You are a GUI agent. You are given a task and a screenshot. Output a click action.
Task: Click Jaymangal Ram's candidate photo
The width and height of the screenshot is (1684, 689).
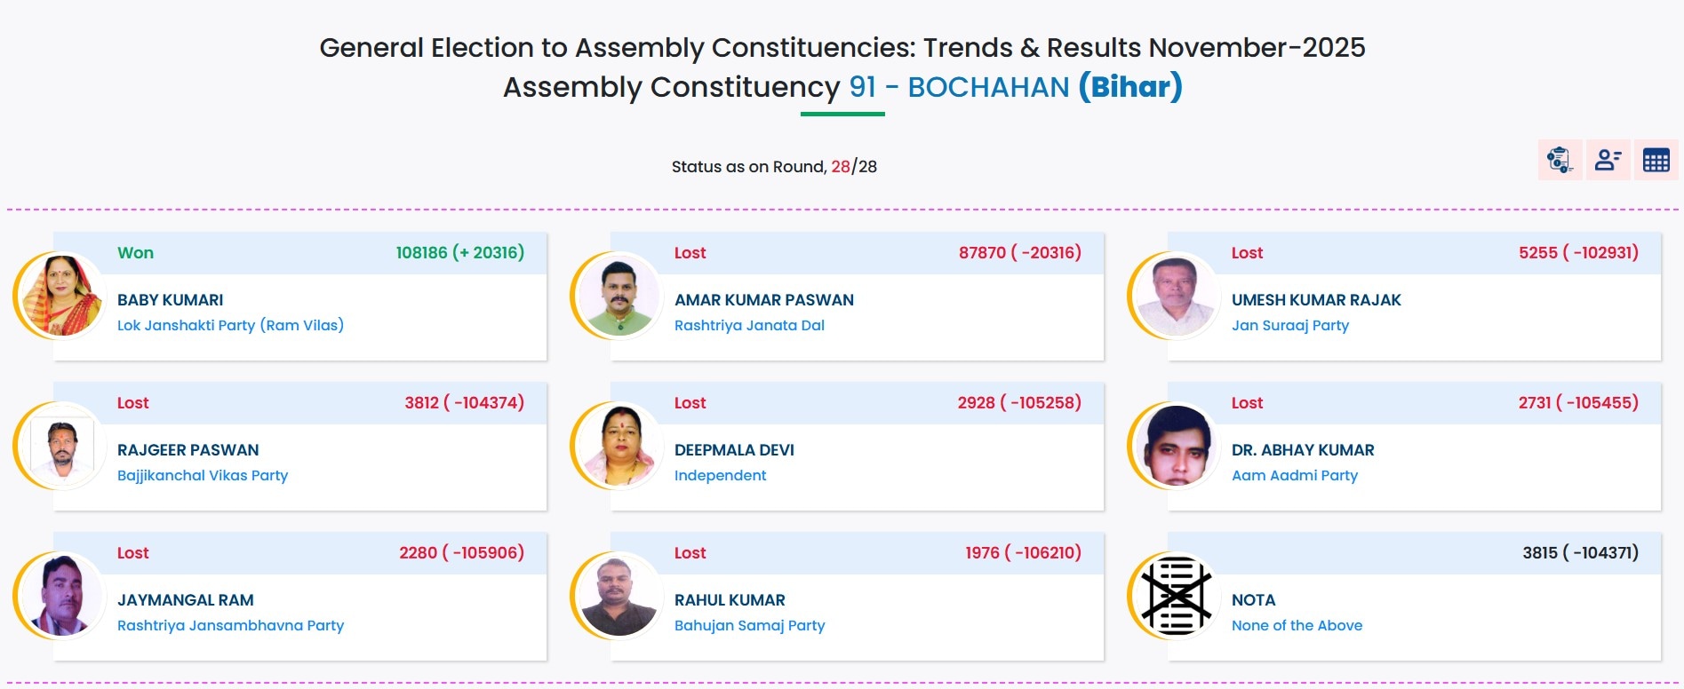tap(61, 596)
